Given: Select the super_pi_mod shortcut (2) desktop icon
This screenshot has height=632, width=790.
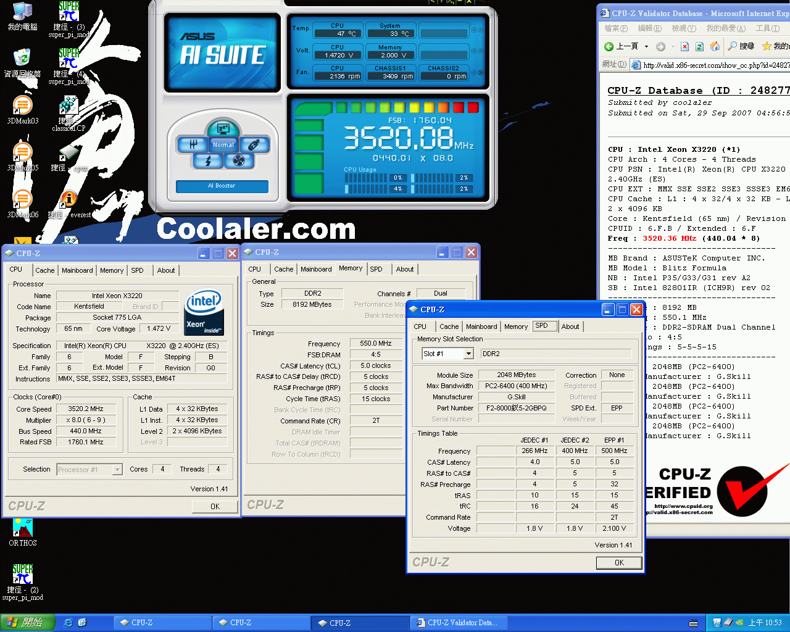Looking at the screenshot, I should (23, 582).
